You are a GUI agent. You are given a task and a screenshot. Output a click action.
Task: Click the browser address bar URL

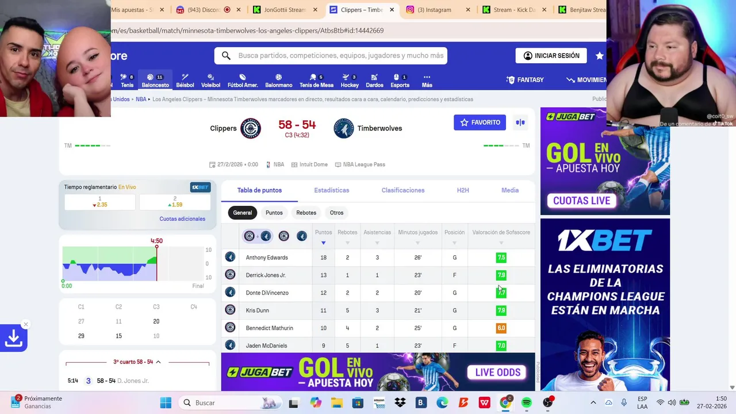point(247,30)
